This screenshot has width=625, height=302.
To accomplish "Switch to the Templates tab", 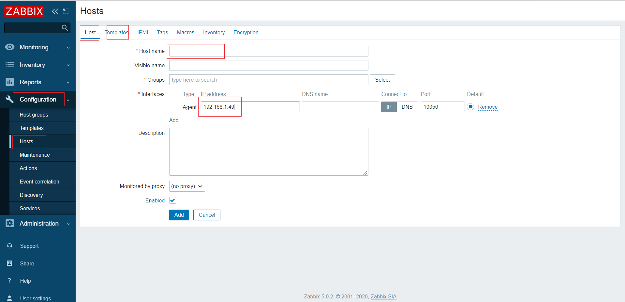I will 116,32.
